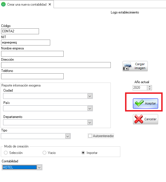Enable the Autorentenedor checkbox
Screen dimensions: 166x182
(x=90, y=136)
